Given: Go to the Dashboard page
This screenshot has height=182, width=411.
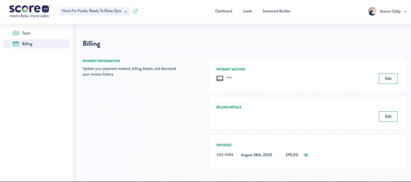Looking at the screenshot, I should (224, 11).
